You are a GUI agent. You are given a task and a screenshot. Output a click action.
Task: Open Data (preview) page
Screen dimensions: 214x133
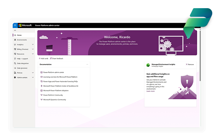24,68
